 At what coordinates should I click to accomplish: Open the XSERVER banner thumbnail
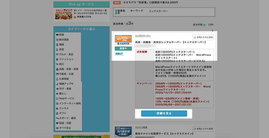click(x=123, y=40)
